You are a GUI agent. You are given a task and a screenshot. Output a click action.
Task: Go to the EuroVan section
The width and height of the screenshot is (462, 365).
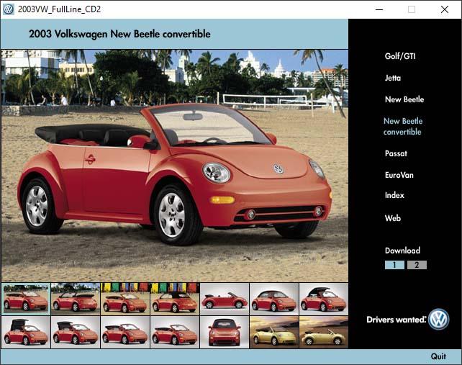click(399, 175)
